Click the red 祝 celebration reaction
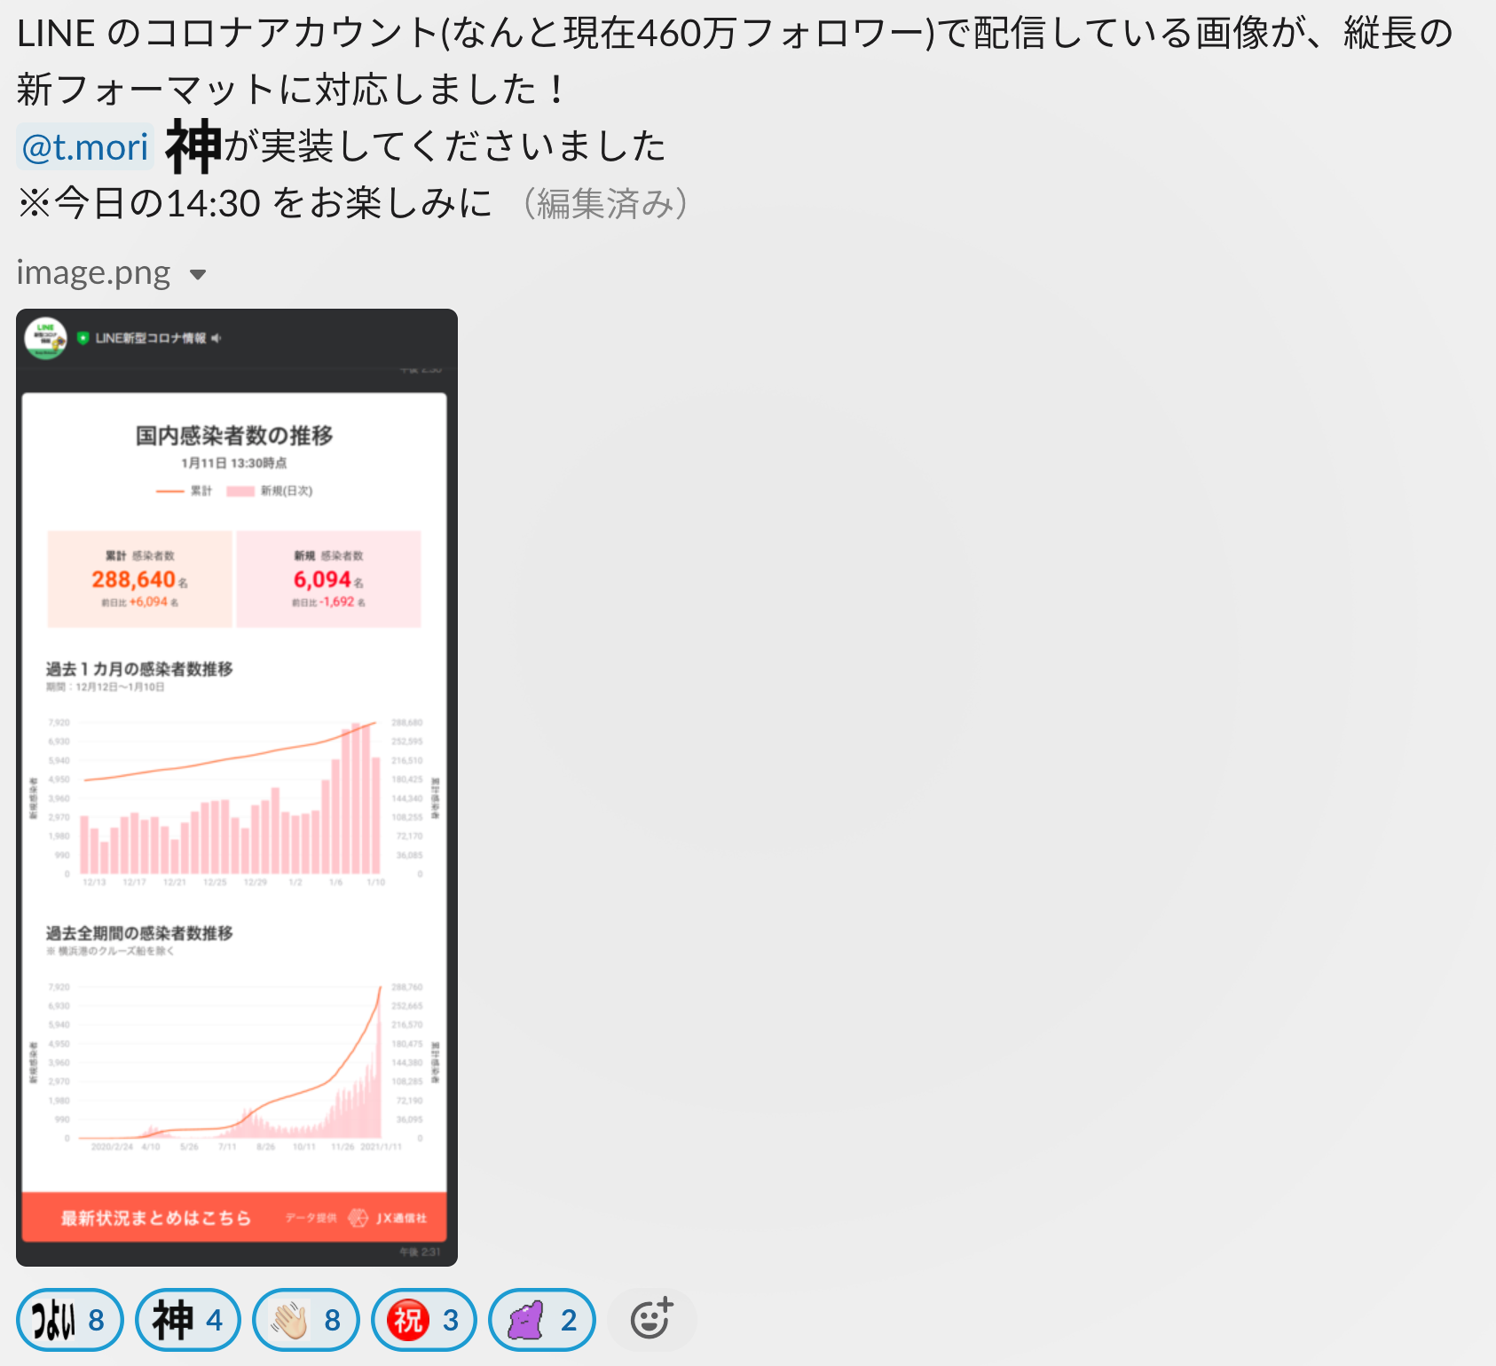1496x1366 pixels. coord(424,1320)
